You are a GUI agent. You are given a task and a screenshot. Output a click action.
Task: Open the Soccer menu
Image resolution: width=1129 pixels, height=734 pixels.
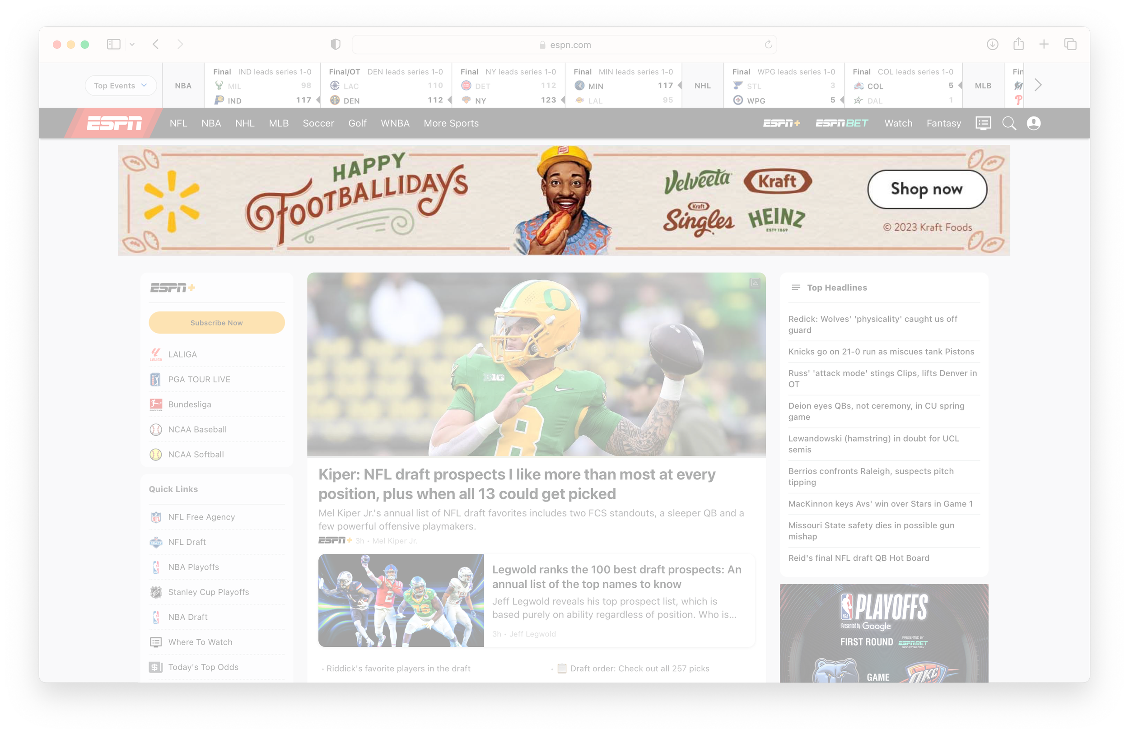[x=318, y=123]
